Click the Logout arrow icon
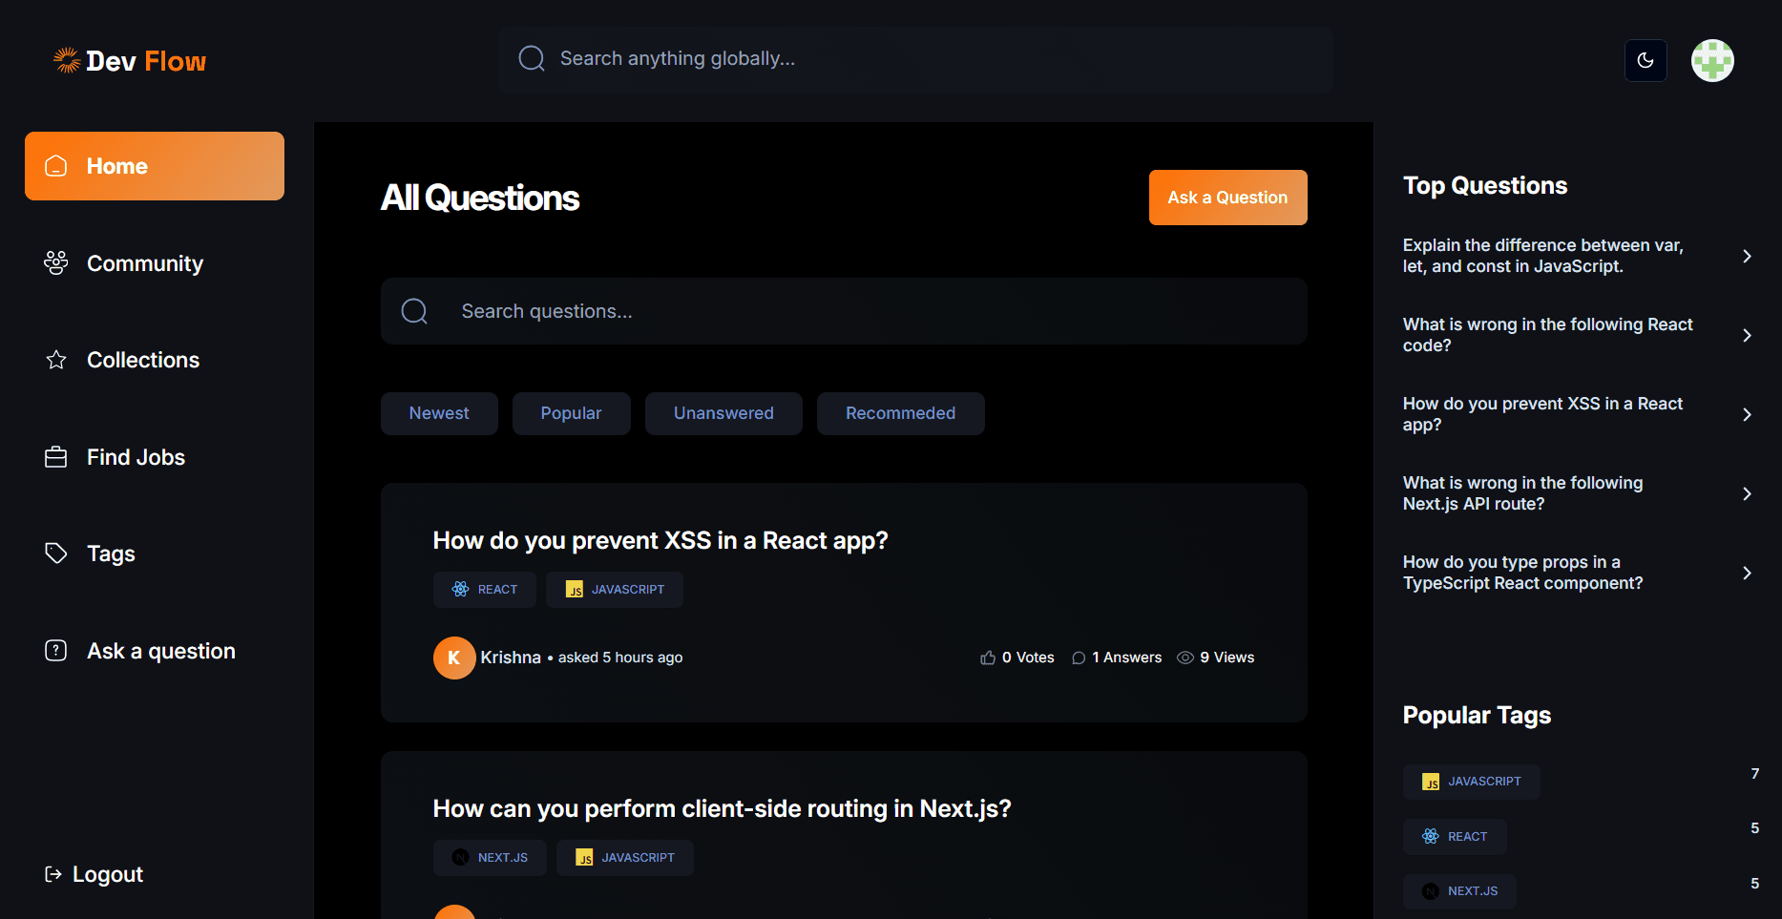Viewport: 1782px width, 919px height. tap(53, 874)
